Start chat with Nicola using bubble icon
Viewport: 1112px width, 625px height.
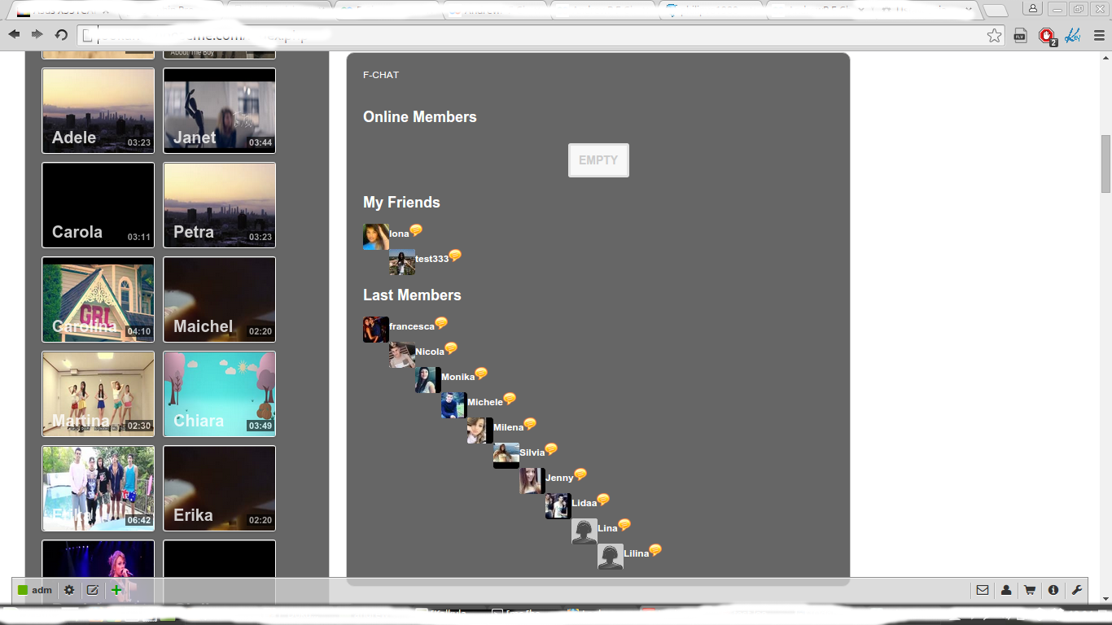click(451, 348)
